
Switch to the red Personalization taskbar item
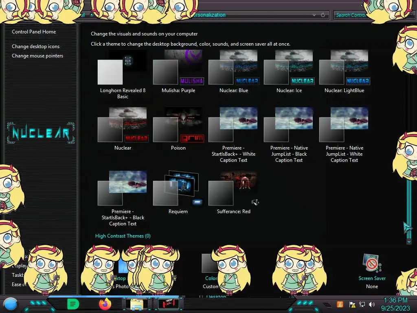[x=168, y=304]
